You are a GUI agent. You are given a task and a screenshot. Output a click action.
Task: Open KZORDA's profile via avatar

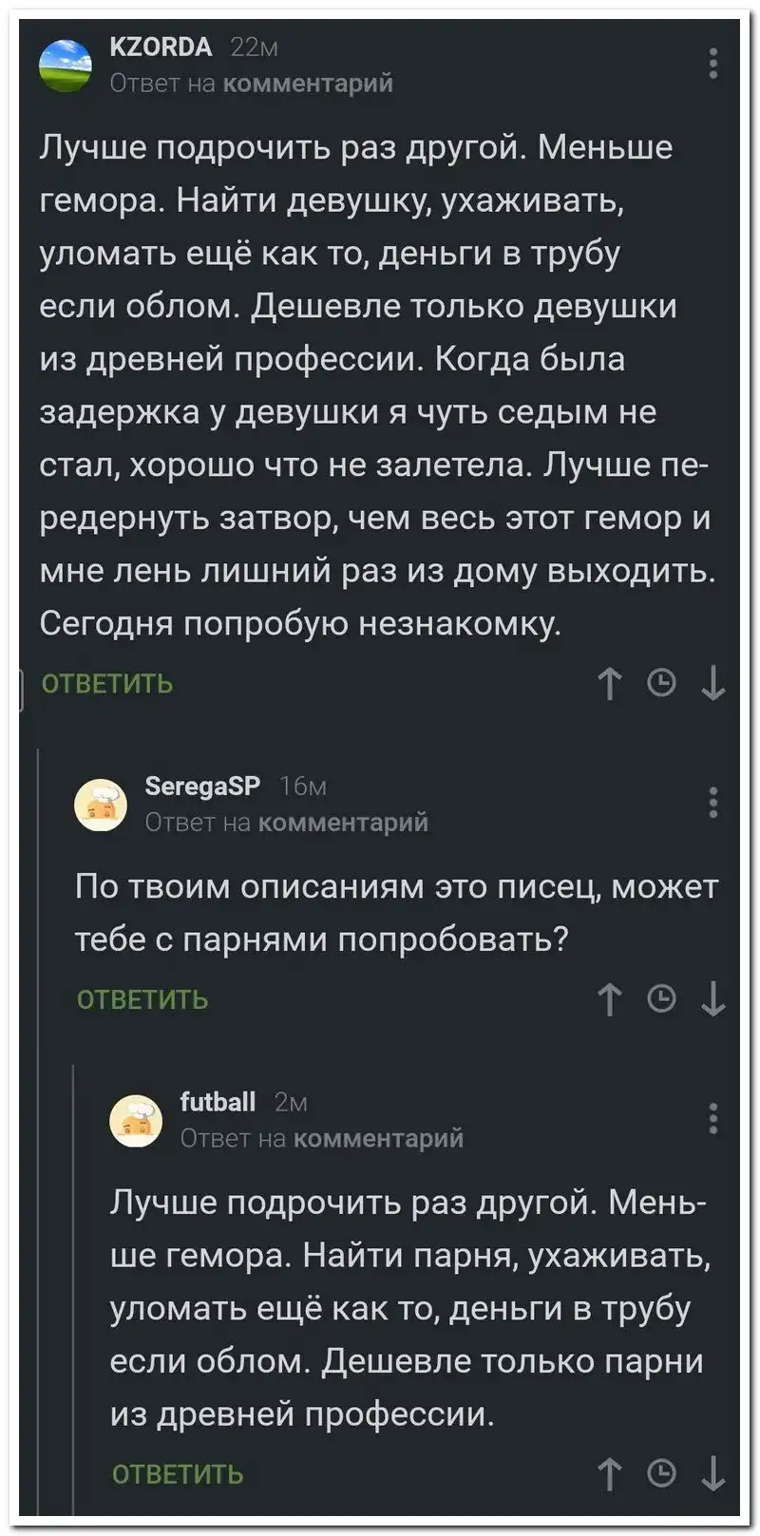(x=66, y=65)
